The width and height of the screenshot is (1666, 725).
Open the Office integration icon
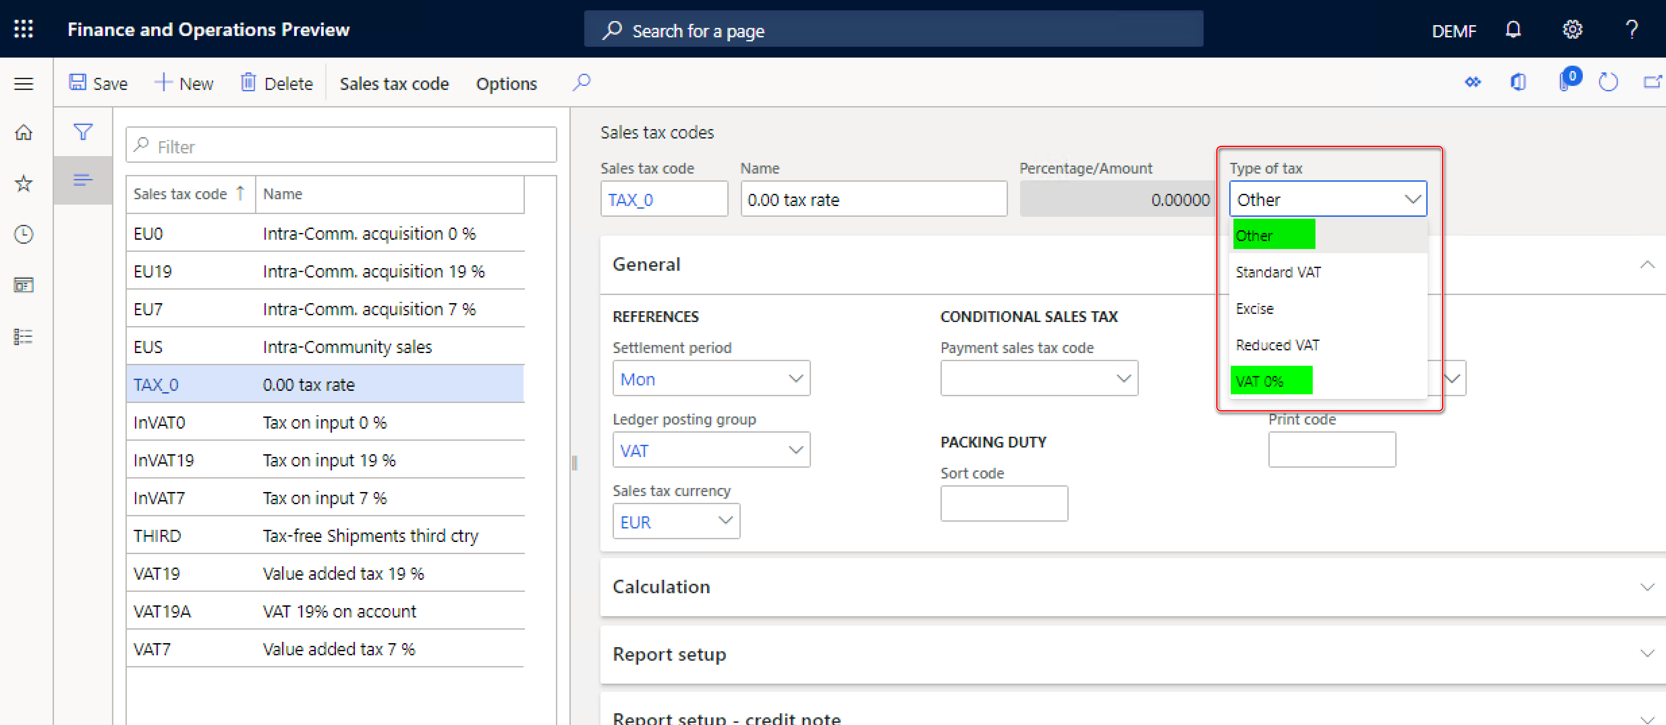coord(1518,83)
